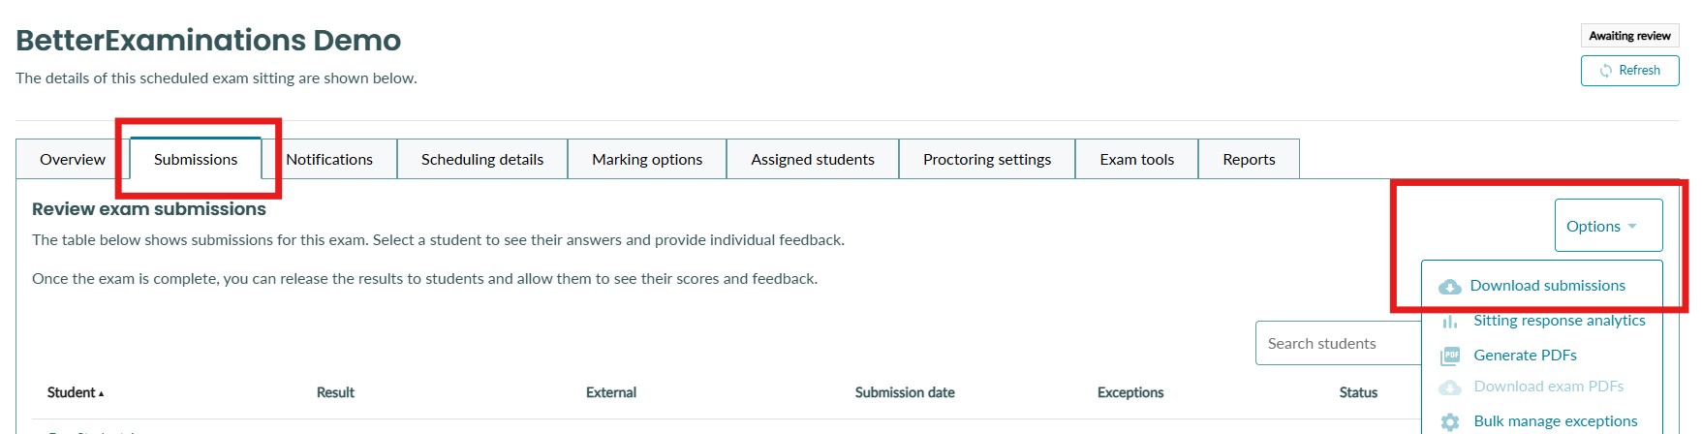Image resolution: width=1702 pixels, height=434 pixels.
Task: Click the greyed Download exam PDFs icon
Action: [1449, 387]
